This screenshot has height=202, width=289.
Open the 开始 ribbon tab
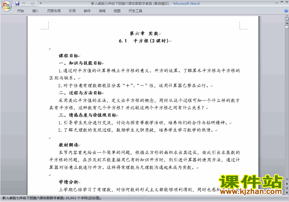(20, 11)
